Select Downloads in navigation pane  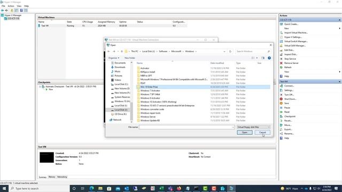[120, 67]
